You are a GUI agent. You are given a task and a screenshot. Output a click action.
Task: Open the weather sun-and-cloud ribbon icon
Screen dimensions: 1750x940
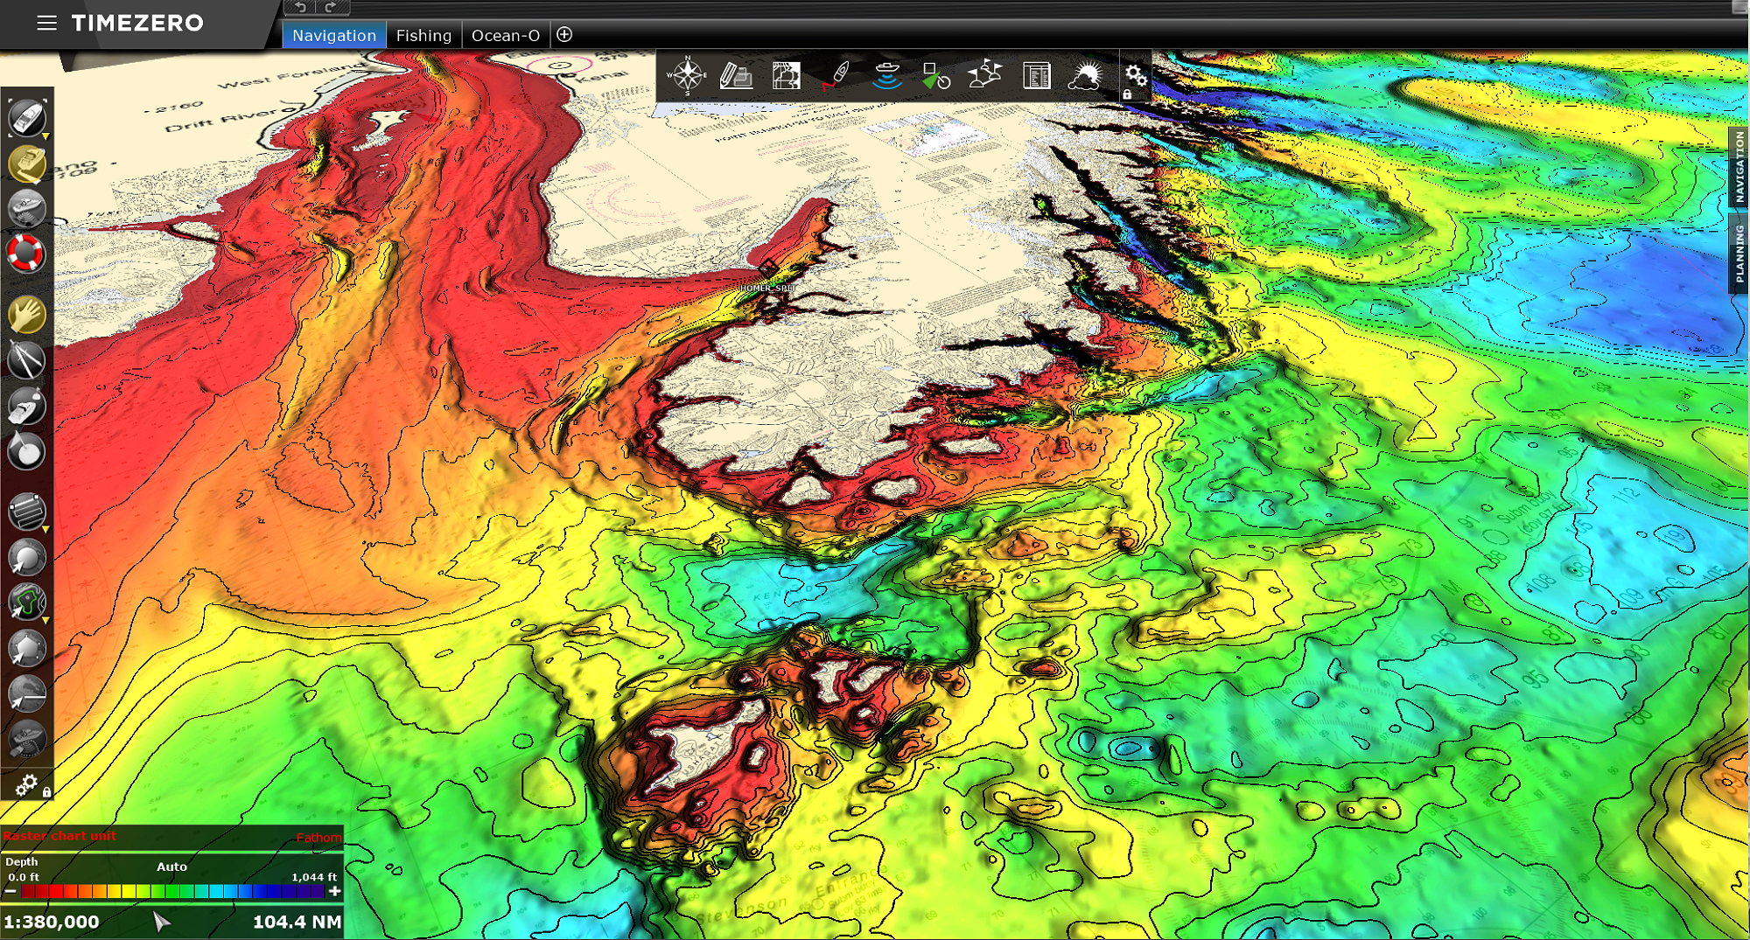click(1085, 76)
